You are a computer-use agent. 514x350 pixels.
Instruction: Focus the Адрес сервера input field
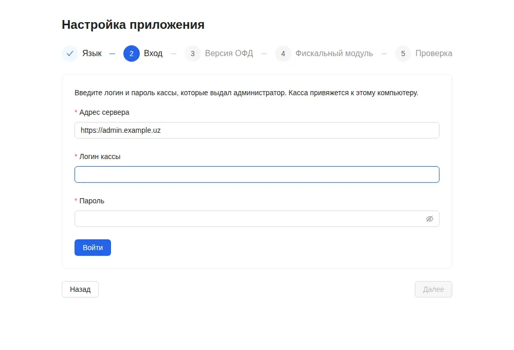(256, 130)
